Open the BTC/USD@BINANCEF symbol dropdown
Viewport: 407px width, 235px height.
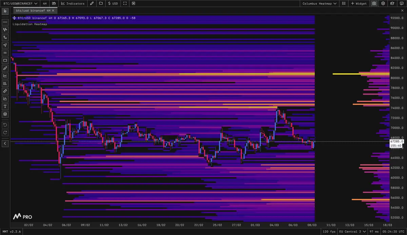point(20,3)
